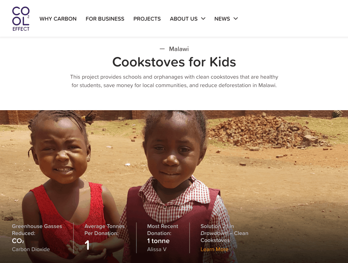Expand the News dropdown chevron

236,19
